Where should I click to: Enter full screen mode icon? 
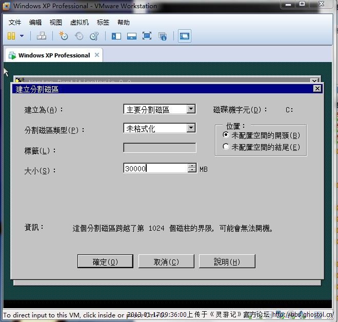147,36
